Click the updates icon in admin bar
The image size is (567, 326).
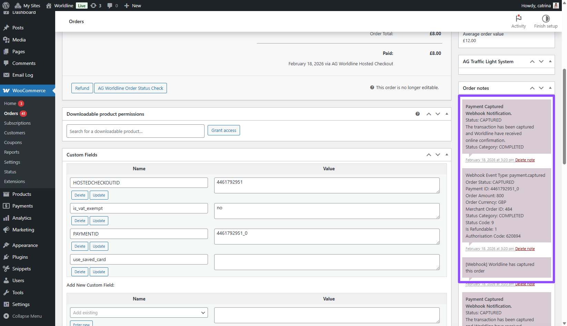[x=93, y=6]
